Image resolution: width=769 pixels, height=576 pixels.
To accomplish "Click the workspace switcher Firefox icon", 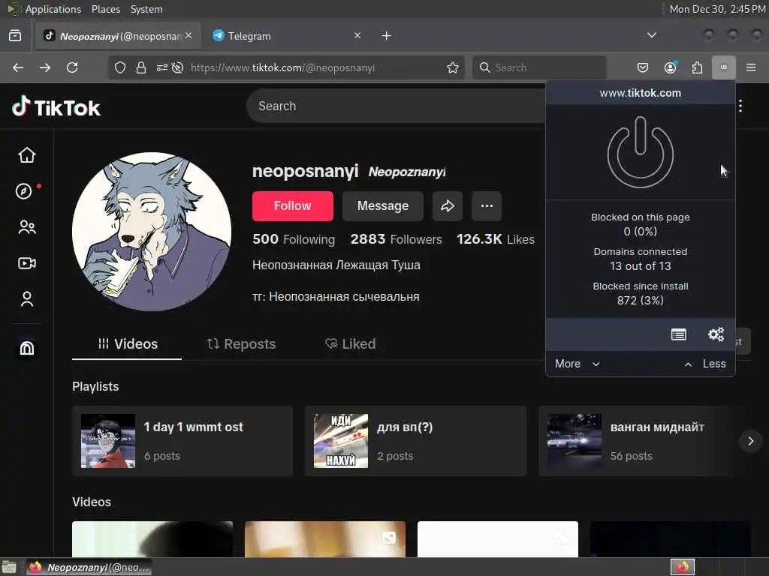I will click(x=682, y=567).
